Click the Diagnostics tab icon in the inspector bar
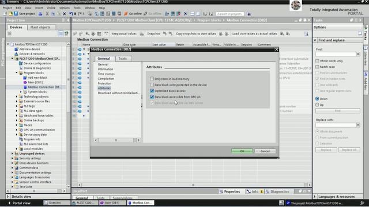 coord(268,191)
